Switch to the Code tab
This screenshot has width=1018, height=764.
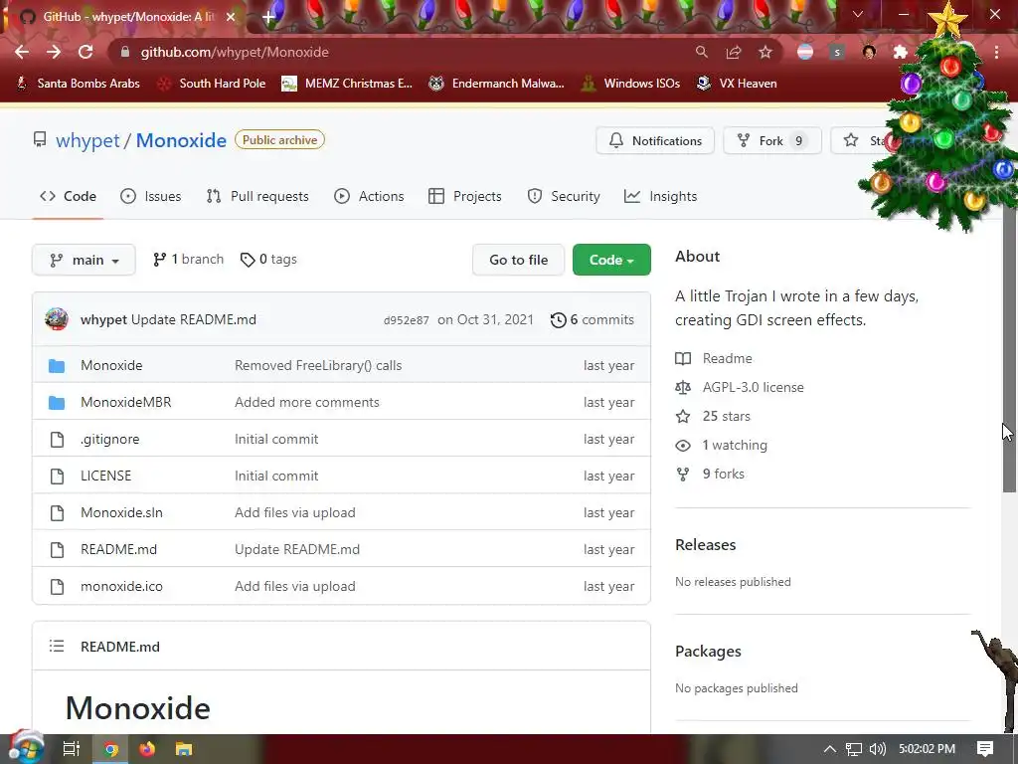tap(68, 196)
